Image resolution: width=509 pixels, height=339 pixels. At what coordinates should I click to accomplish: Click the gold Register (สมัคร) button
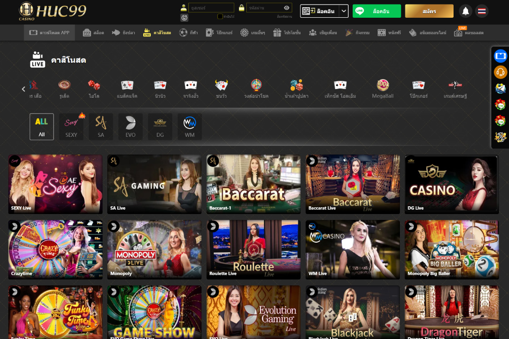[429, 11]
